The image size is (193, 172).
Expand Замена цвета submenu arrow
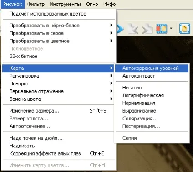click(x=112, y=99)
